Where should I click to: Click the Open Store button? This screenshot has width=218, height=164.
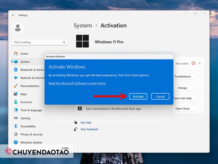coord(182,108)
